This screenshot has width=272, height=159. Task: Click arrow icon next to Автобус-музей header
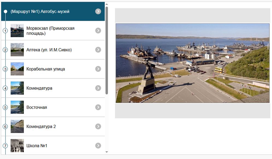click(98, 11)
